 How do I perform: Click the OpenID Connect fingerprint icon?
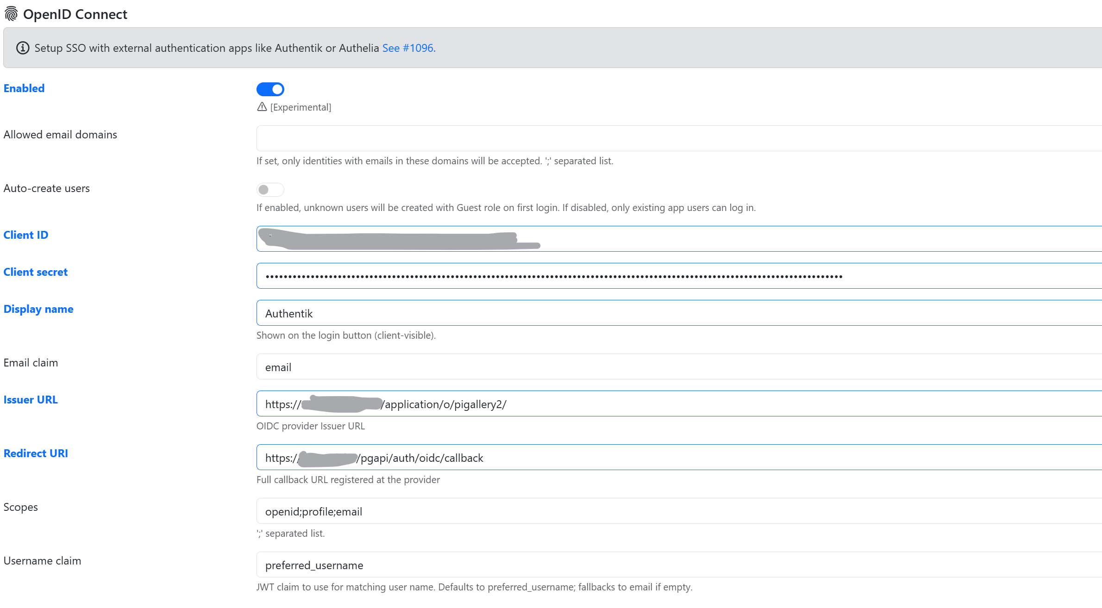pos(11,14)
